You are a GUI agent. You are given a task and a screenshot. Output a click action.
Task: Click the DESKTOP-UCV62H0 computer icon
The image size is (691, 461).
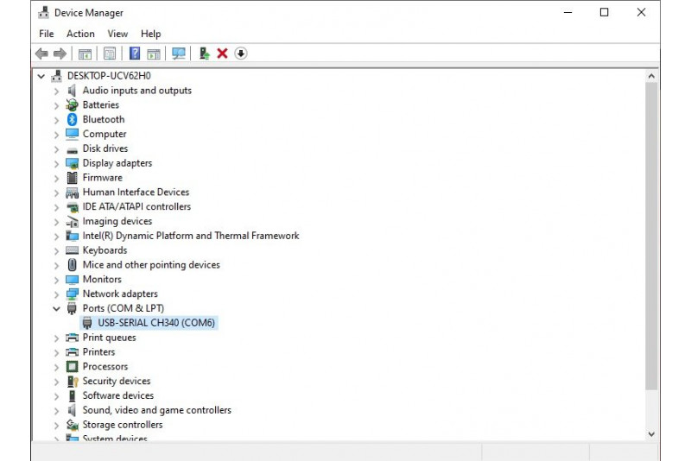[x=56, y=76]
